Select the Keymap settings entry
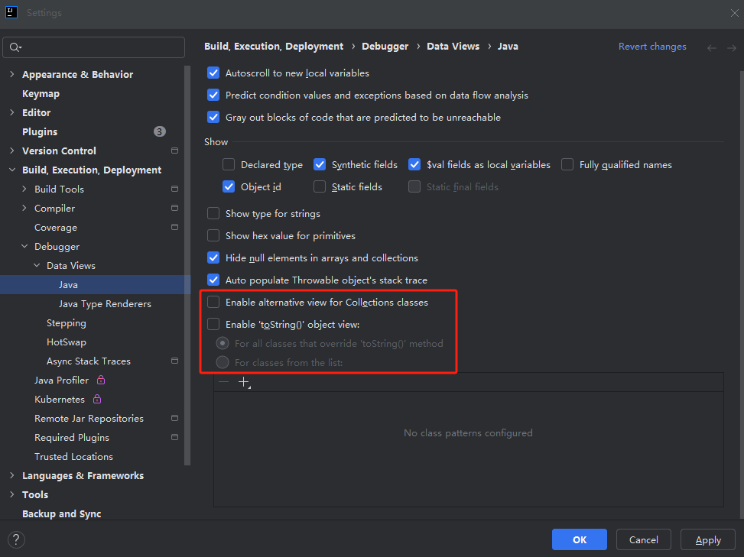This screenshot has height=557, width=744. [x=41, y=93]
